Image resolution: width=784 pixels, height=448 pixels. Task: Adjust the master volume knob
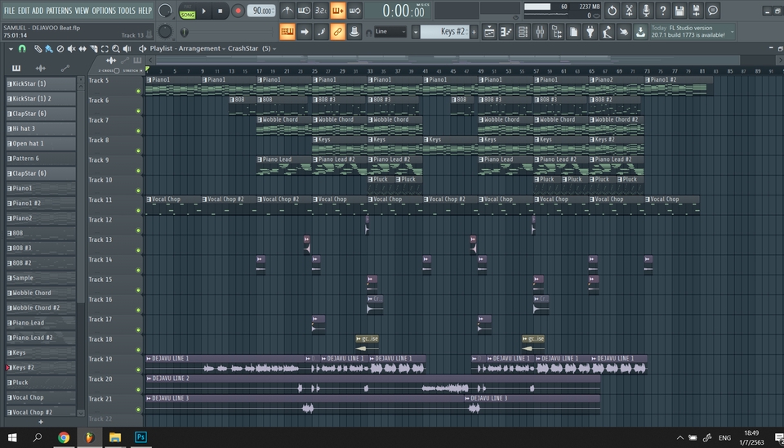click(164, 11)
